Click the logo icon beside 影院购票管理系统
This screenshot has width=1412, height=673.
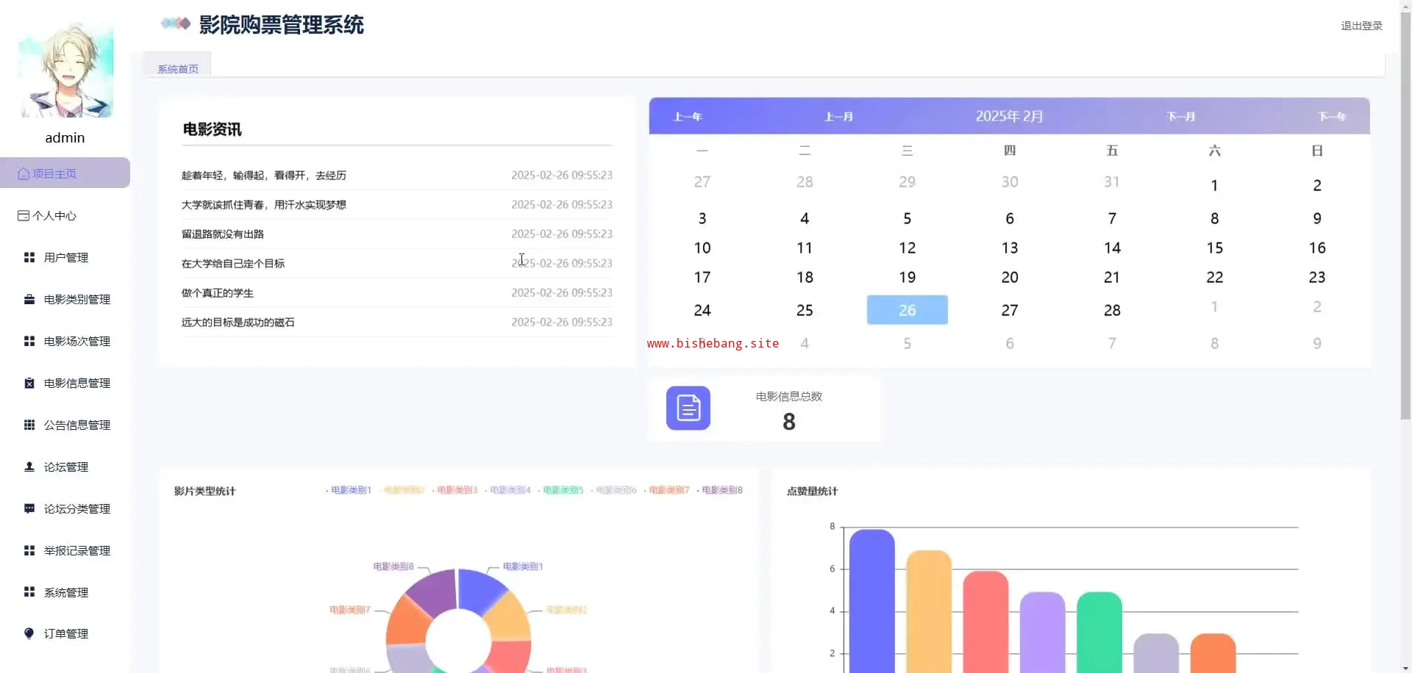point(176,24)
